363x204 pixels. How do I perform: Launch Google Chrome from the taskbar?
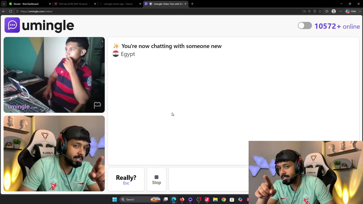coord(224,199)
